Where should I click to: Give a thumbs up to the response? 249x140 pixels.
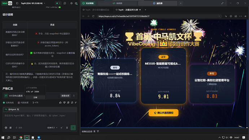pyautogui.click(x=60, y=103)
